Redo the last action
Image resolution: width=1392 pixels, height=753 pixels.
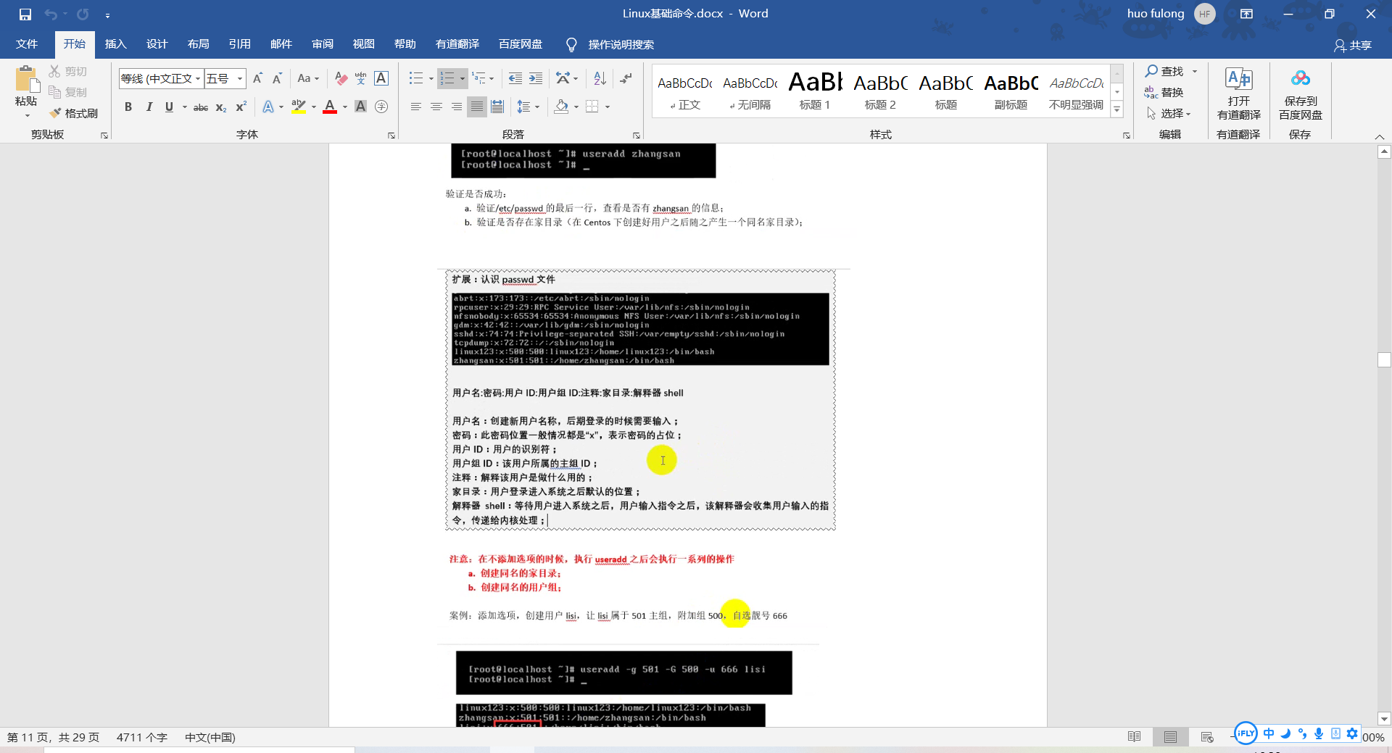(x=83, y=14)
